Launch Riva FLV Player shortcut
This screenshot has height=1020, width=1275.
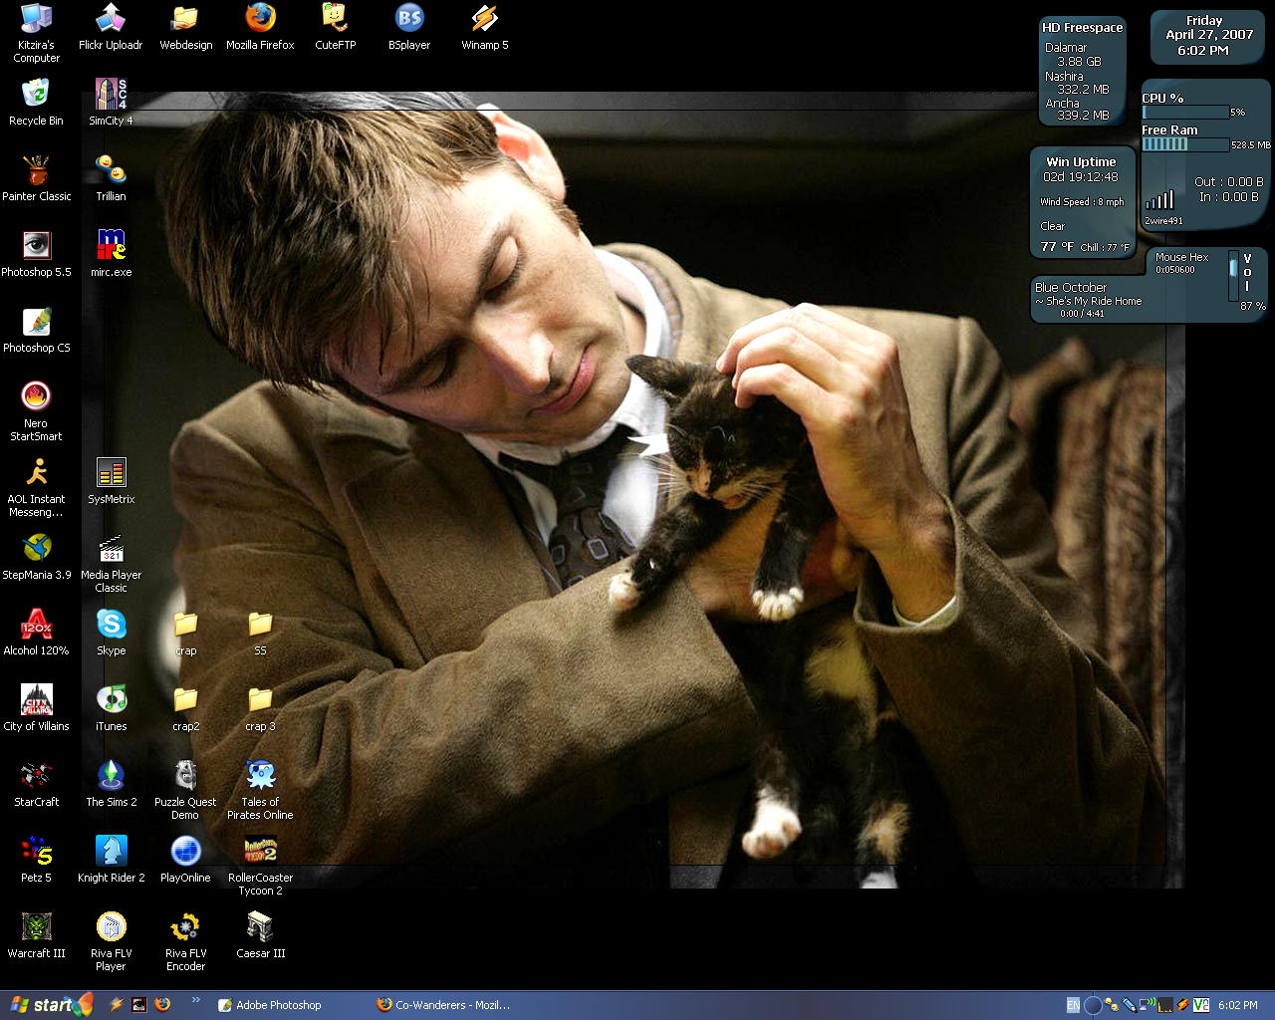(x=111, y=940)
